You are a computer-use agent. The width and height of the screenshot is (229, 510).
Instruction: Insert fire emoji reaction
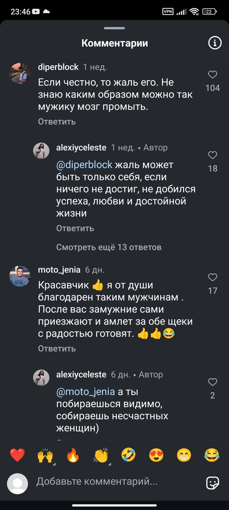click(73, 455)
